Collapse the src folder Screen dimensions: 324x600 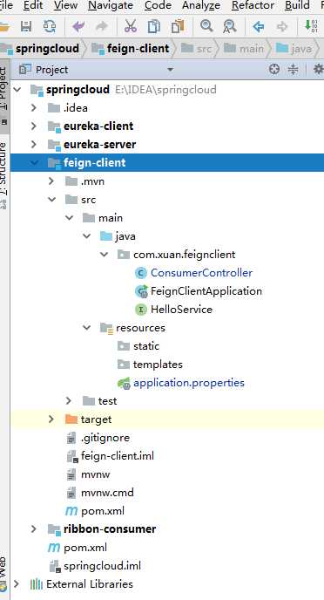pyautogui.click(x=51, y=200)
